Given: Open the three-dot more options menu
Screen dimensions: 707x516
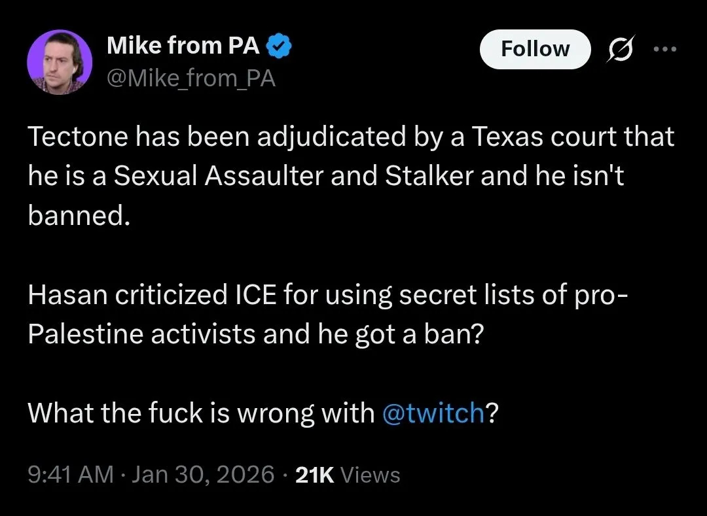Looking at the screenshot, I should click(665, 50).
